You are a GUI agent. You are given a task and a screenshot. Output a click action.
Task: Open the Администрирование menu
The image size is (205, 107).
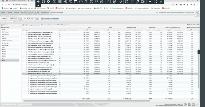tap(57, 12)
